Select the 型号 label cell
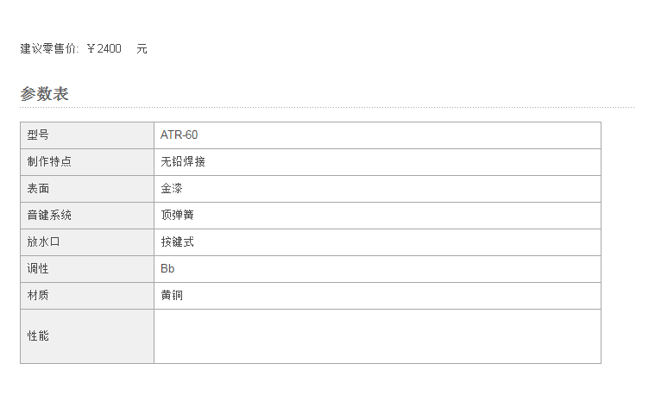This screenshot has height=395, width=655. tap(87, 135)
